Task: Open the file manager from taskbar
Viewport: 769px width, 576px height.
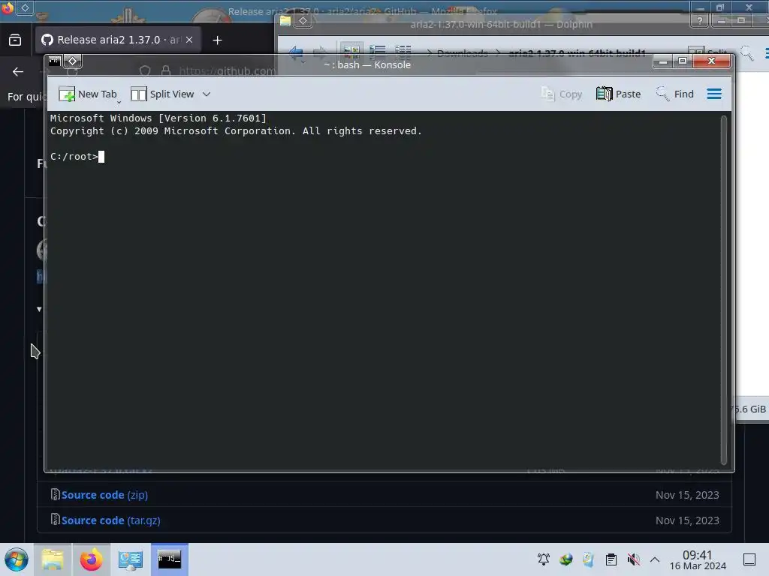Action: point(53,559)
